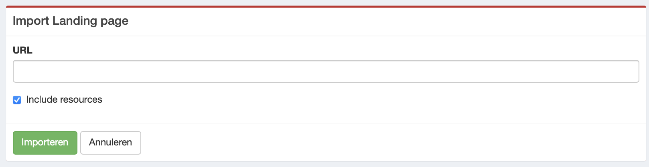
Task: Click the dialog title 'Import Landing page'
Action: coord(71,21)
